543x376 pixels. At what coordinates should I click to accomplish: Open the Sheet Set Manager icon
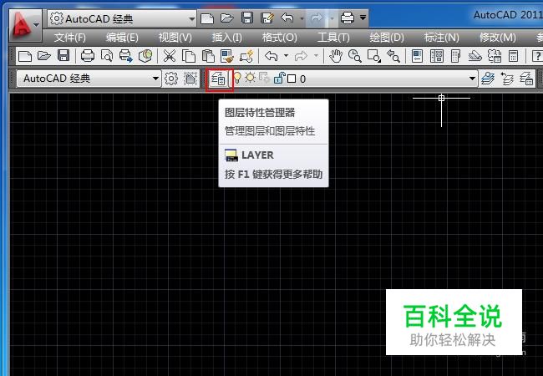point(475,56)
